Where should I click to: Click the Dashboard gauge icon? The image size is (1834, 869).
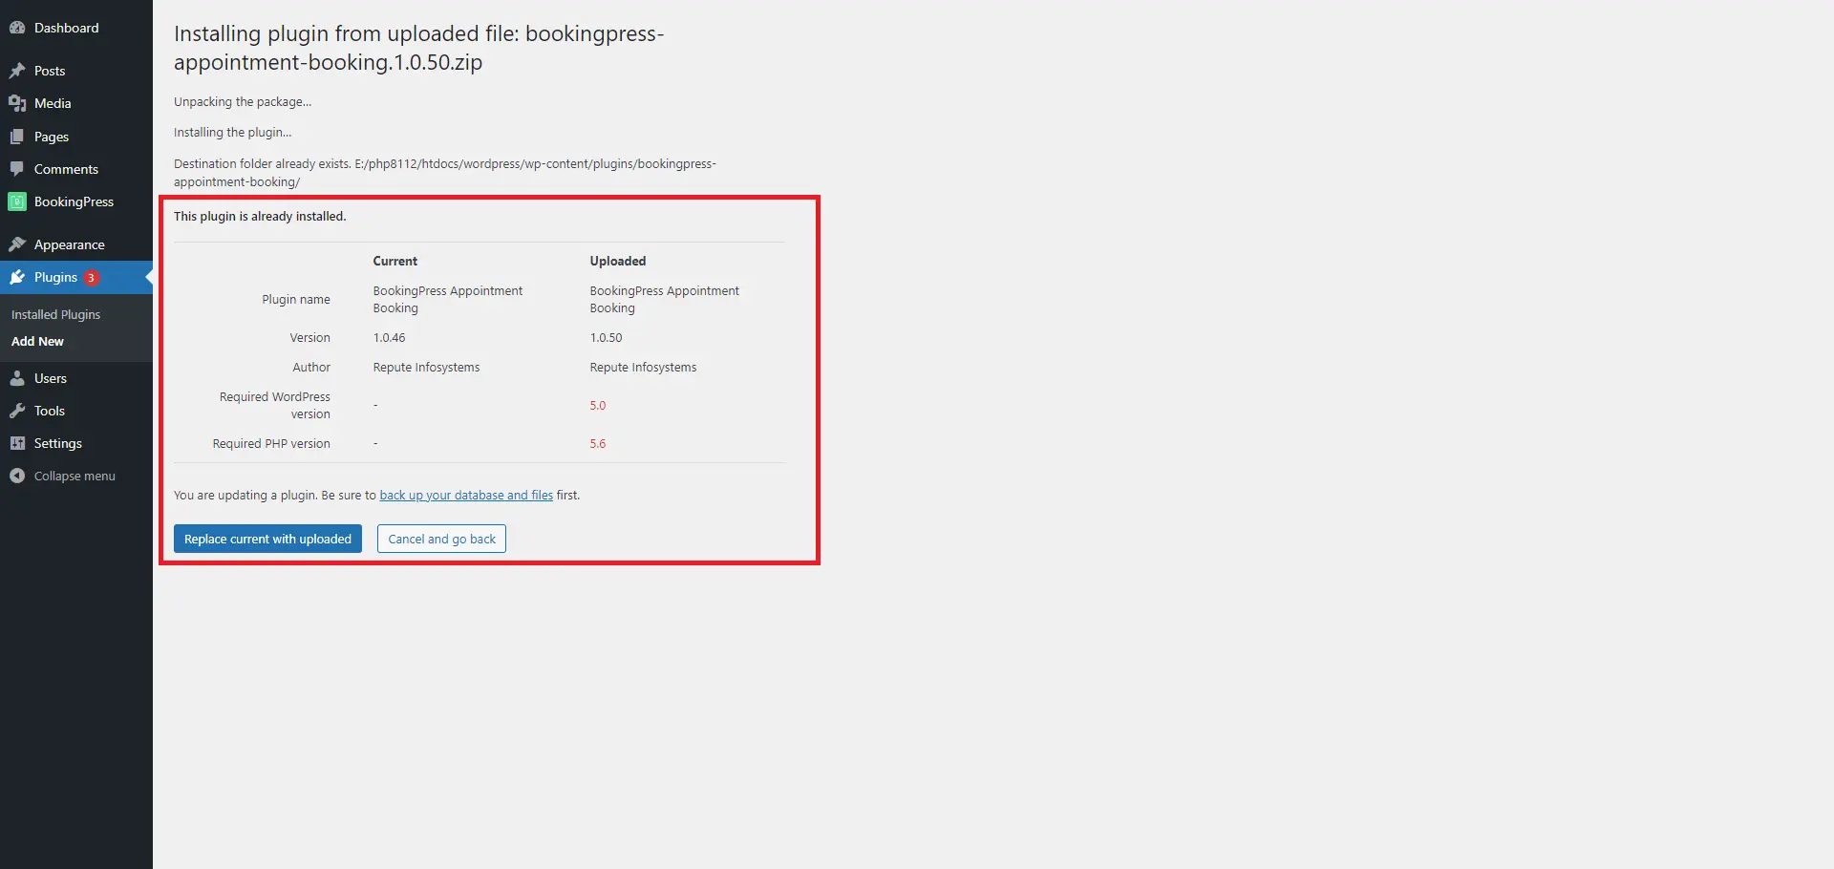click(17, 28)
